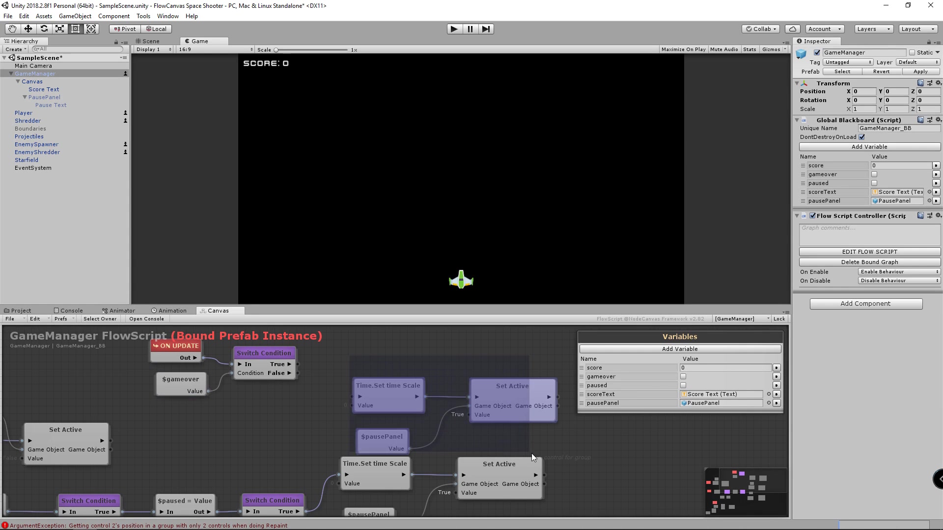Open the On Enable behaviour dropdown
The height and width of the screenshot is (530, 943).
tap(899, 272)
